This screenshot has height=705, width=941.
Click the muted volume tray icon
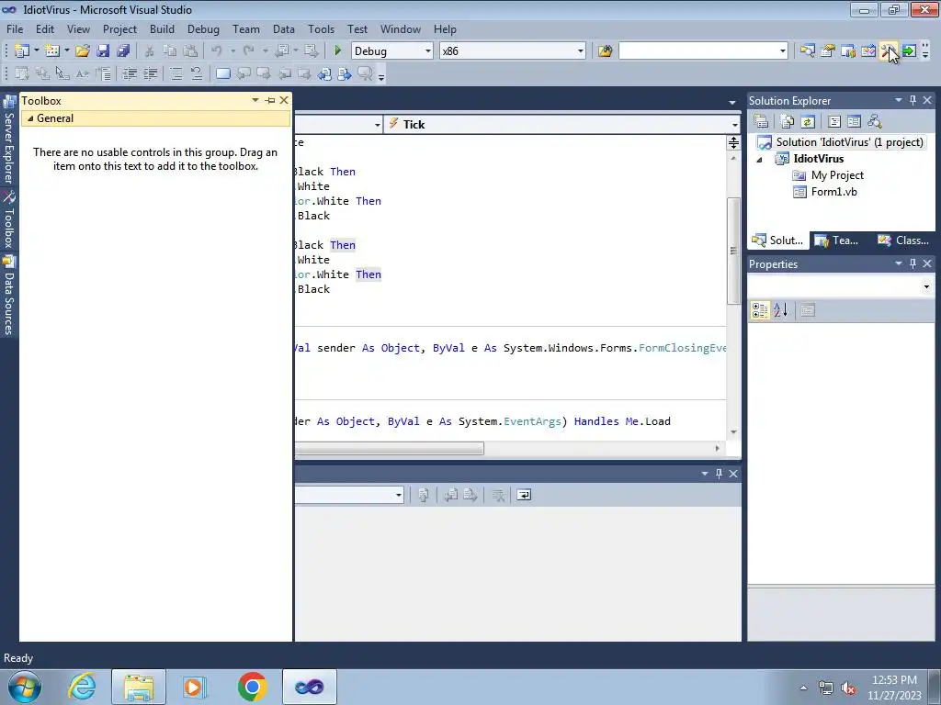(848, 688)
